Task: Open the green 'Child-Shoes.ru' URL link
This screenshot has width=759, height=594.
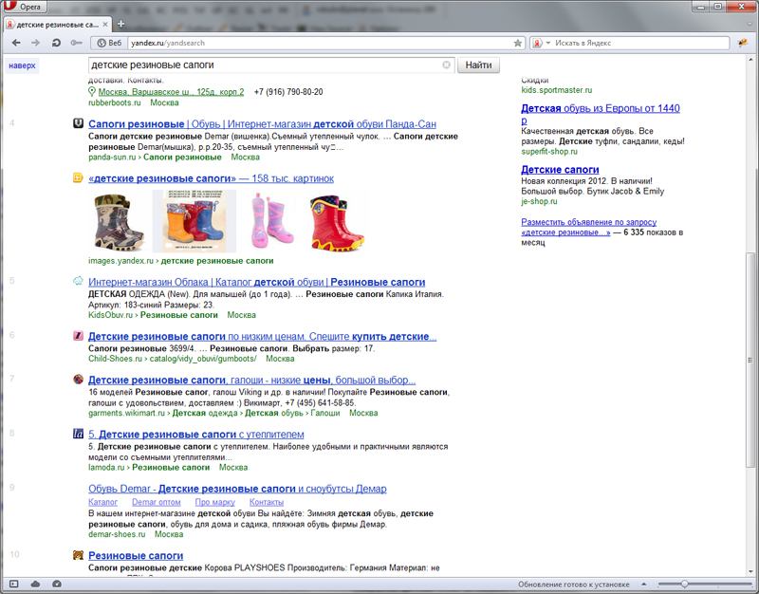Action: 115,359
